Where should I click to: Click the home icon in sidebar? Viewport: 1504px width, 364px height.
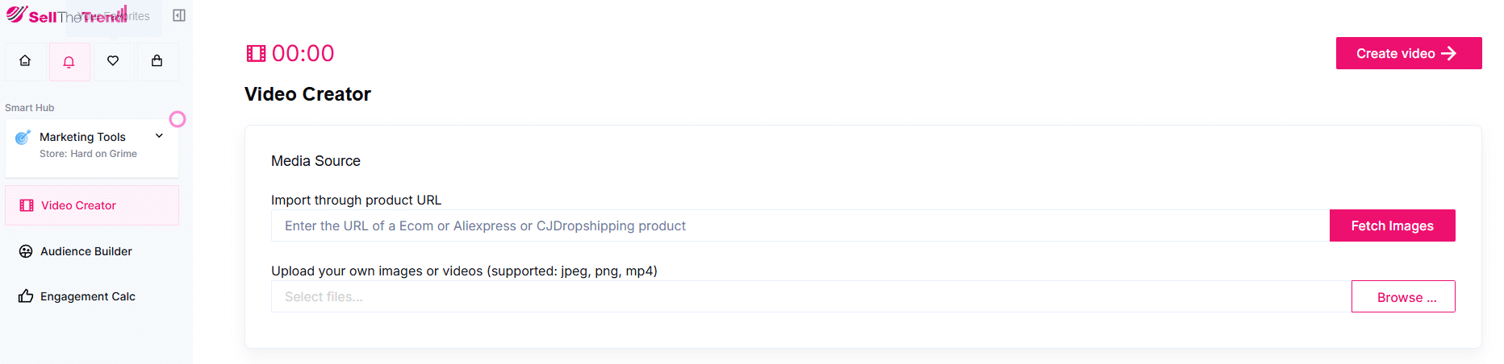tap(25, 60)
